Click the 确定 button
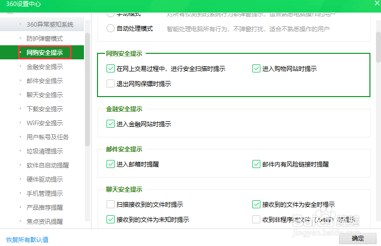Image resolution: width=381 pixels, height=246 pixels. [x=358, y=238]
